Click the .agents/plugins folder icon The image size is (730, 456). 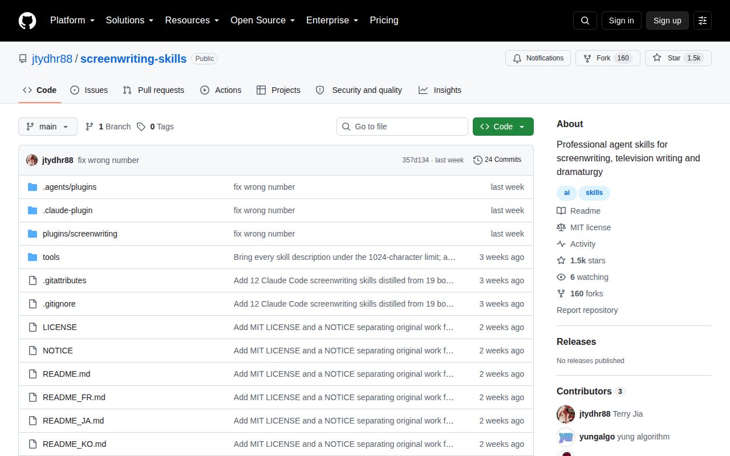(x=33, y=187)
